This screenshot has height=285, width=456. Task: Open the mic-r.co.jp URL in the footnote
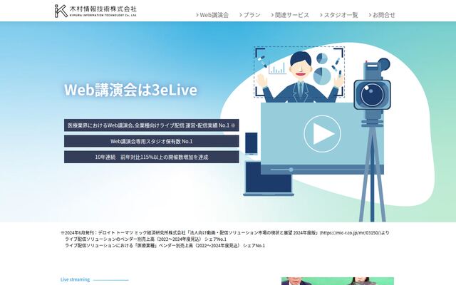coord(350,233)
